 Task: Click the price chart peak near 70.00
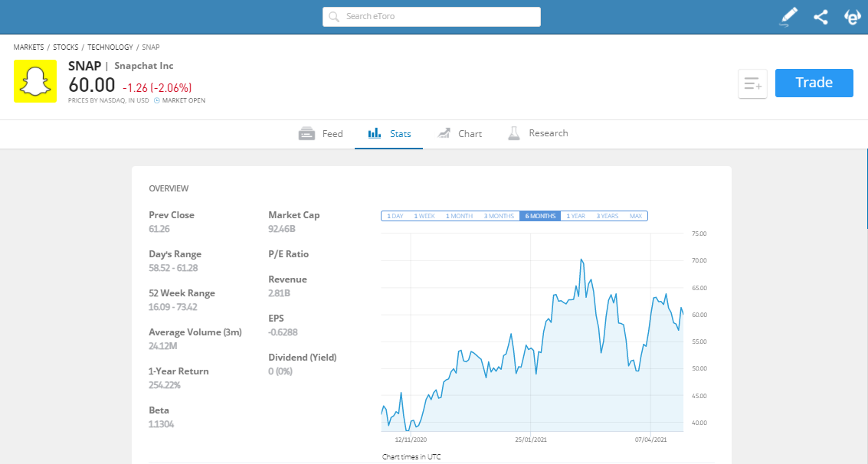581,260
